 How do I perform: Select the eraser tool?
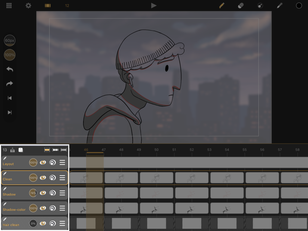pos(241,5)
